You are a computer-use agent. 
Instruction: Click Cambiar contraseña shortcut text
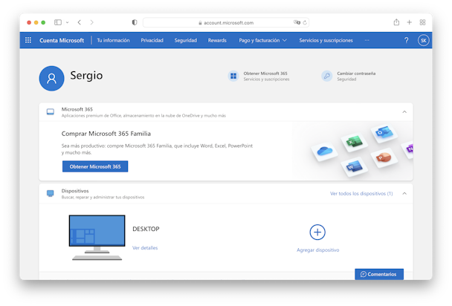click(356, 74)
